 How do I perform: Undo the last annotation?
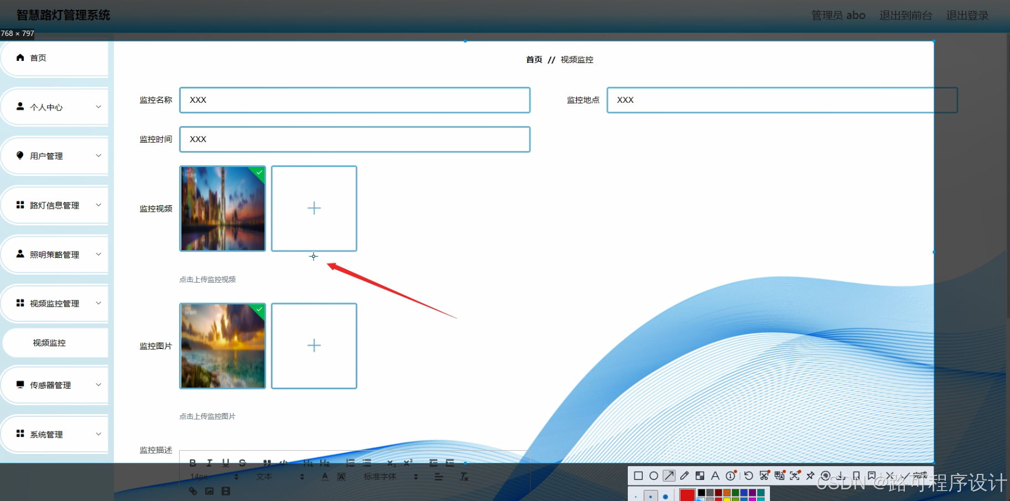pos(749,476)
